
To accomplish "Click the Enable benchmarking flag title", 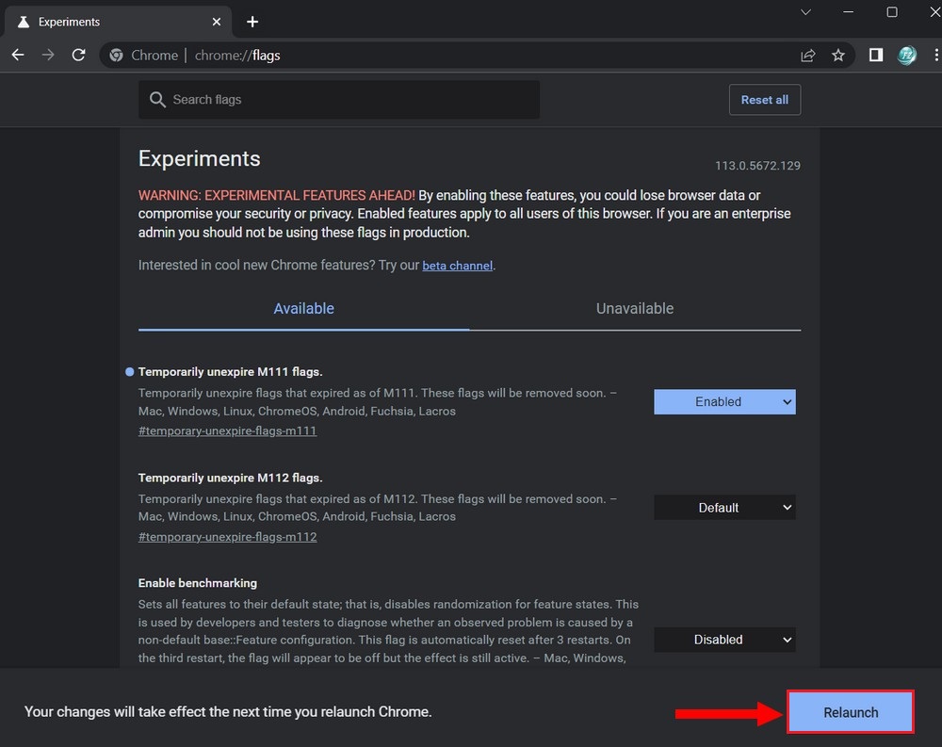I will tap(198, 583).
